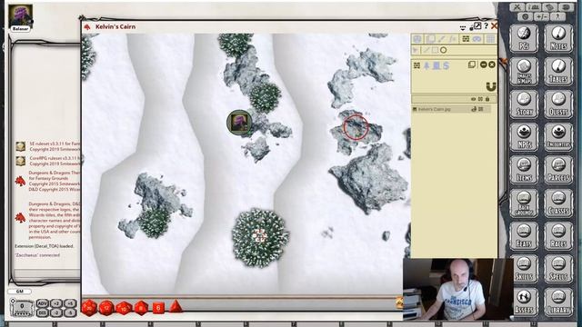Screen dimensions: 582x327
Task: Open the Spells sidebar button
Action: (558, 269)
